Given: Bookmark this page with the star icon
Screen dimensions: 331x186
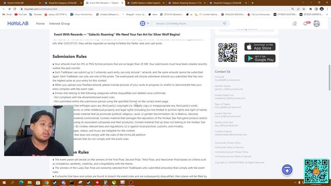Looking at the screenshot, I should click(x=304, y=9).
